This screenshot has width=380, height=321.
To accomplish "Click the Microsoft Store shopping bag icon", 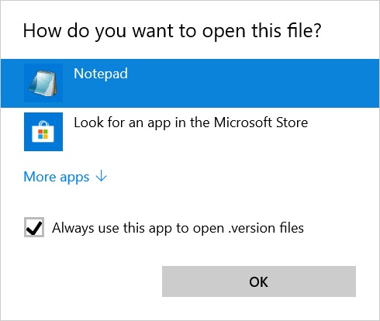I will tap(43, 132).
